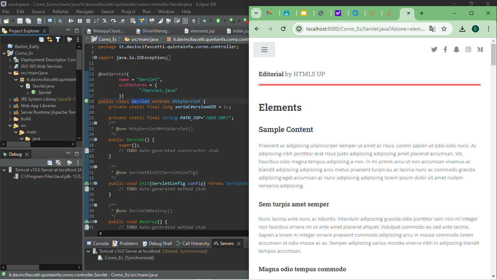Viewport: 497px width, 280px height.
Task: Toggle Link with Editor in Project Explorer
Action: click(50, 39)
